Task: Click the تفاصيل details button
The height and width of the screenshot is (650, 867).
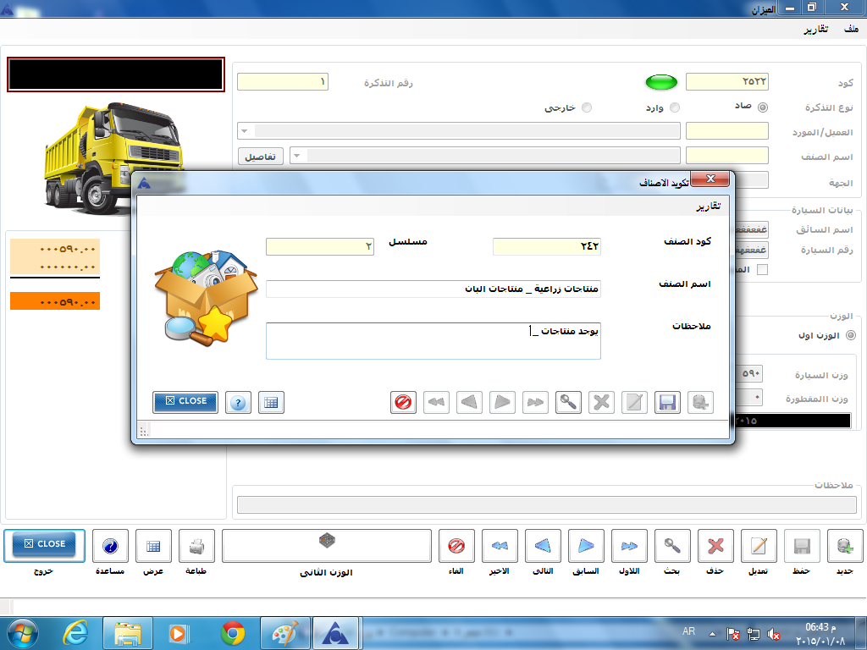Action: pos(260,157)
